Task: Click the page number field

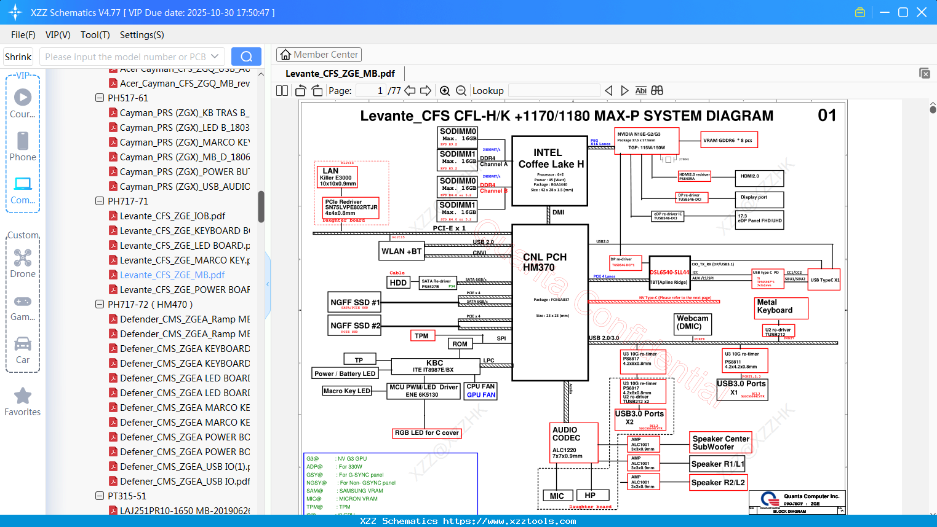Action: click(x=370, y=91)
